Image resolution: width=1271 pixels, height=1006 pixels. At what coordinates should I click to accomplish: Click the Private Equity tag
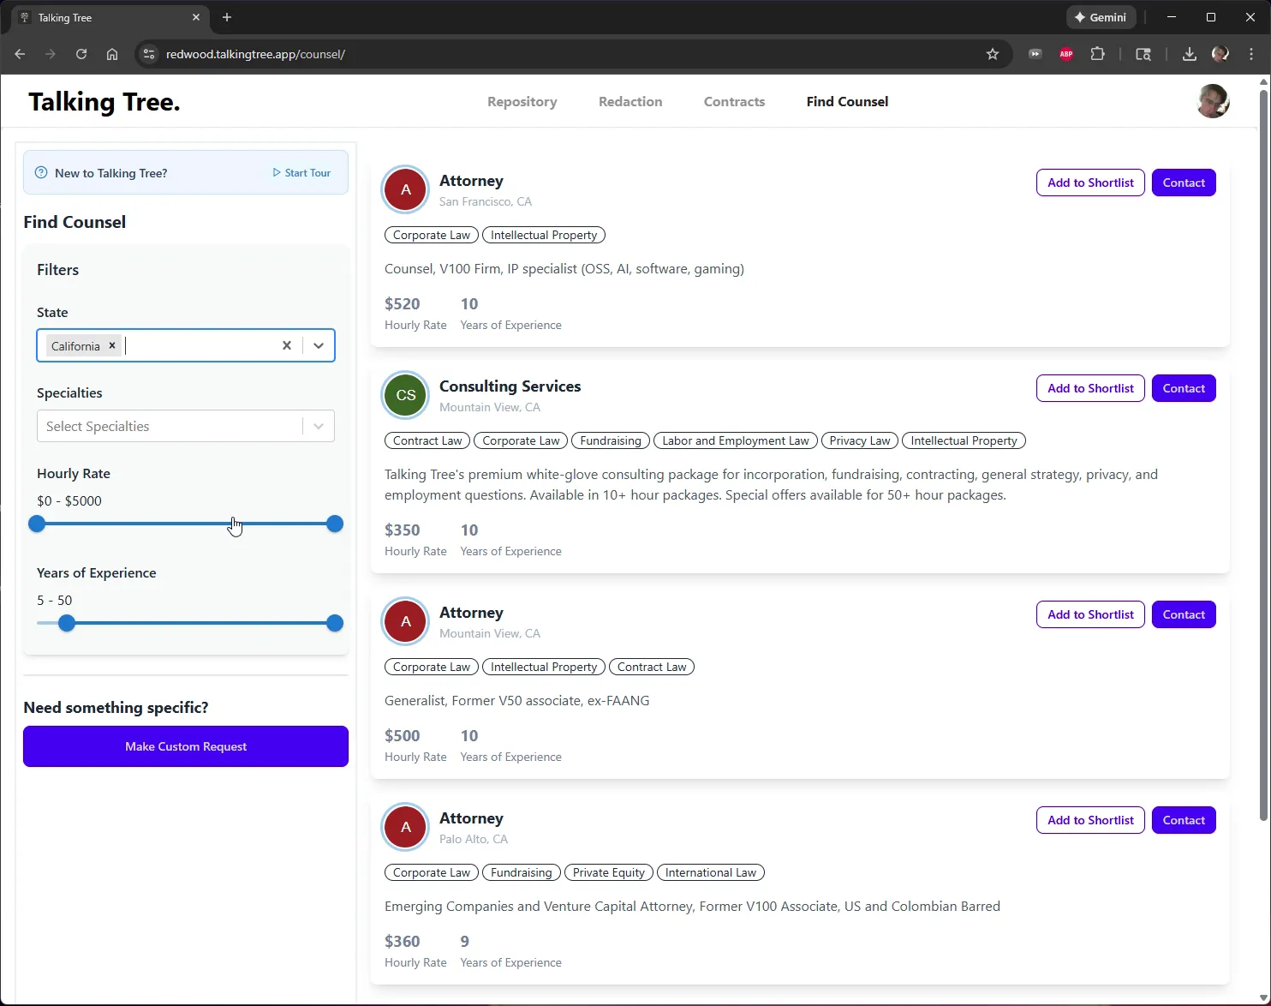pyautogui.click(x=609, y=872)
